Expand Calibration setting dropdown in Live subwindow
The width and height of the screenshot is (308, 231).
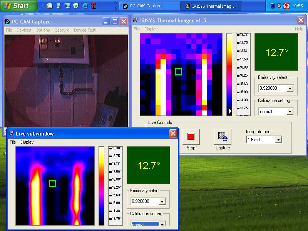click(x=162, y=224)
